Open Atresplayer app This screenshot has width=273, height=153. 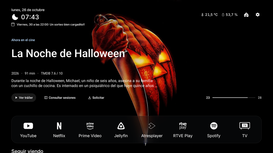[x=152, y=130]
